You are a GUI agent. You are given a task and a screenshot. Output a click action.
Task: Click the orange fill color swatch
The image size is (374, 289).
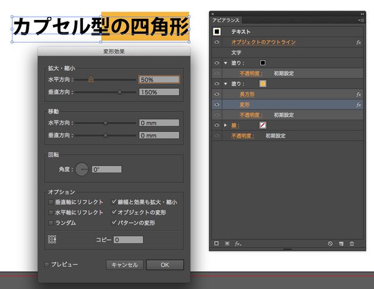(x=263, y=84)
